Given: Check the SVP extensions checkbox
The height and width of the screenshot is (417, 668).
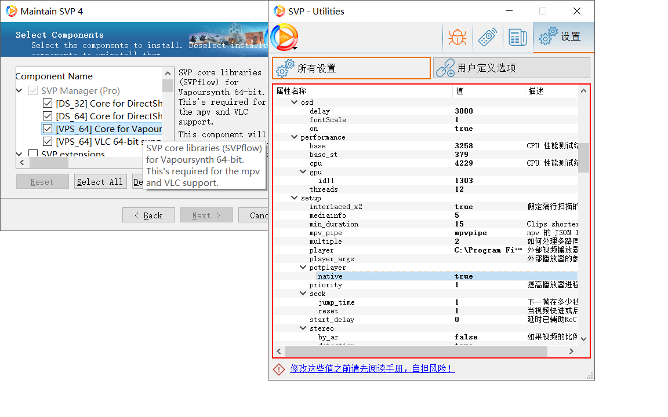Looking at the screenshot, I should 33,155.
